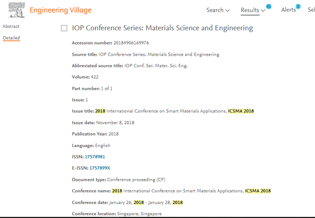Click the Results count badge showing 41
The height and width of the screenshot is (218, 315).
point(269,6)
